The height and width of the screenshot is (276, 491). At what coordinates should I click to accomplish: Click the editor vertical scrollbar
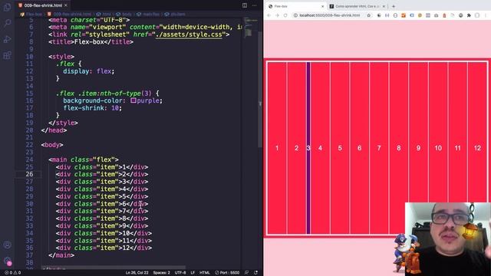(x=260, y=89)
